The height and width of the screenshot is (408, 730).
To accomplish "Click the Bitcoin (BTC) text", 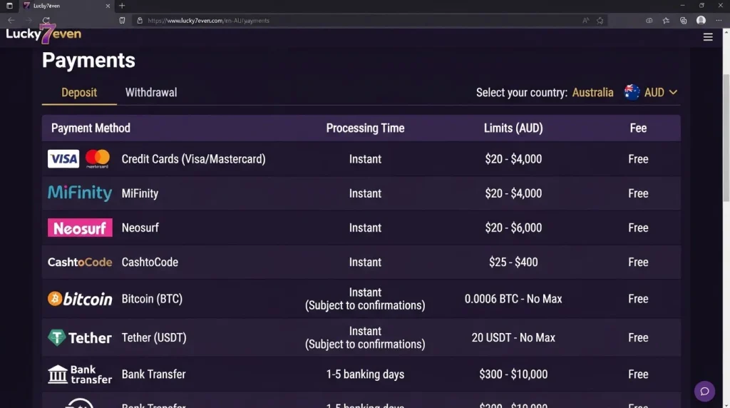I will pyautogui.click(x=152, y=299).
